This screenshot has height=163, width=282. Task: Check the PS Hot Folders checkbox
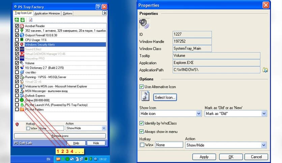click(x=17, y=109)
